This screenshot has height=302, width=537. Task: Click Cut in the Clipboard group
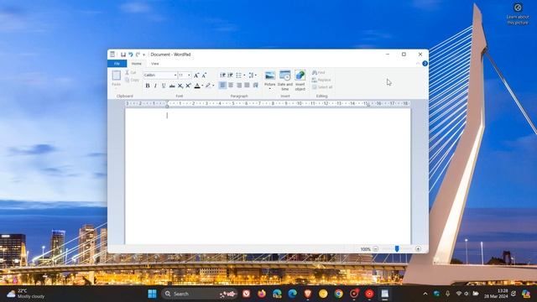tap(131, 73)
